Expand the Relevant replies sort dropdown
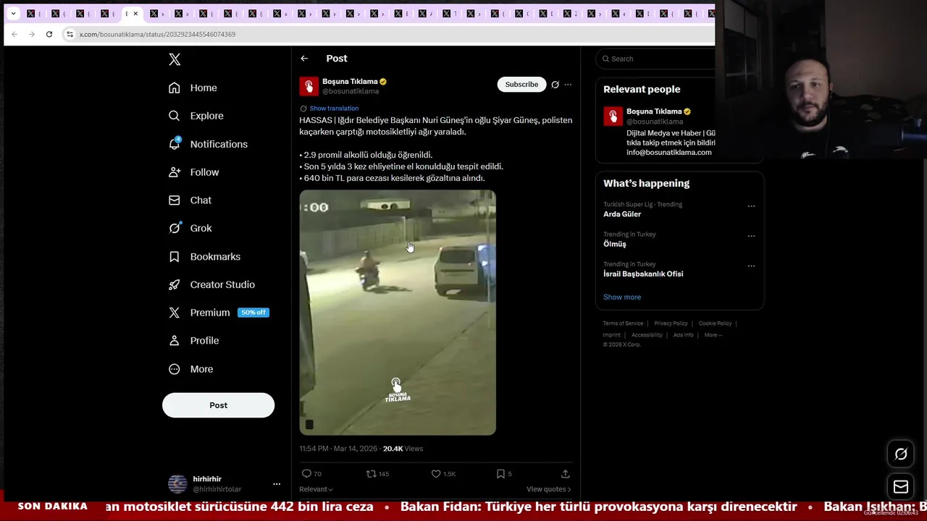The height and width of the screenshot is (521, 927). click(x=316, y=489)
